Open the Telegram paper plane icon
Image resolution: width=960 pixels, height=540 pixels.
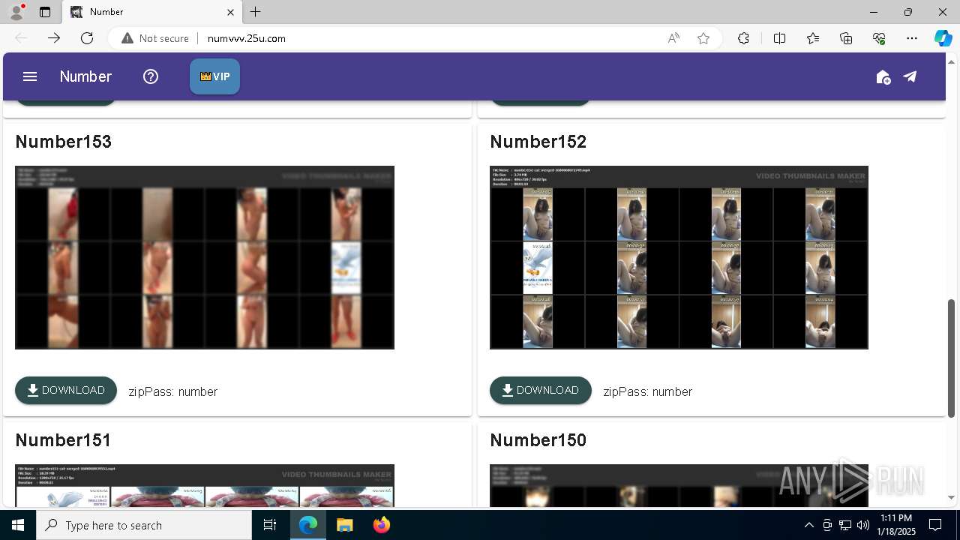(910, 76)
